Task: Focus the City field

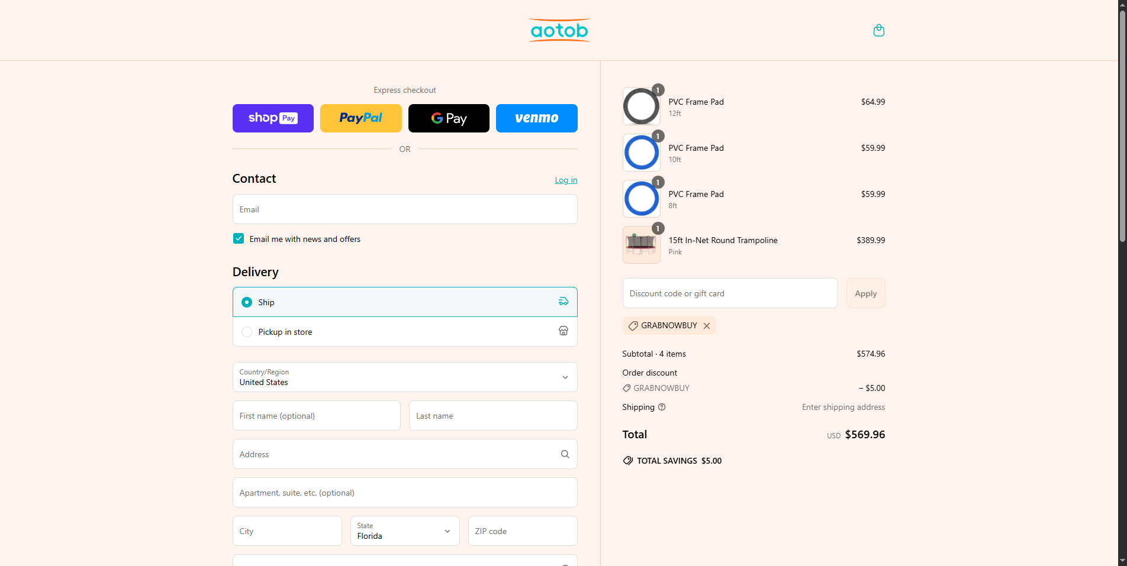Action: [x=287, y=531]
